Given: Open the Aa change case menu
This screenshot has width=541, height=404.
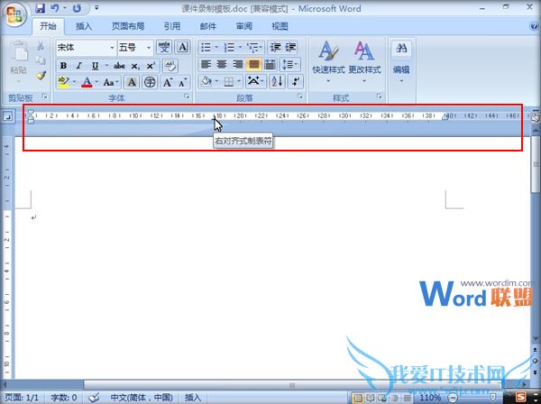Looking at the screenshot, I should [x=111, y=82].
